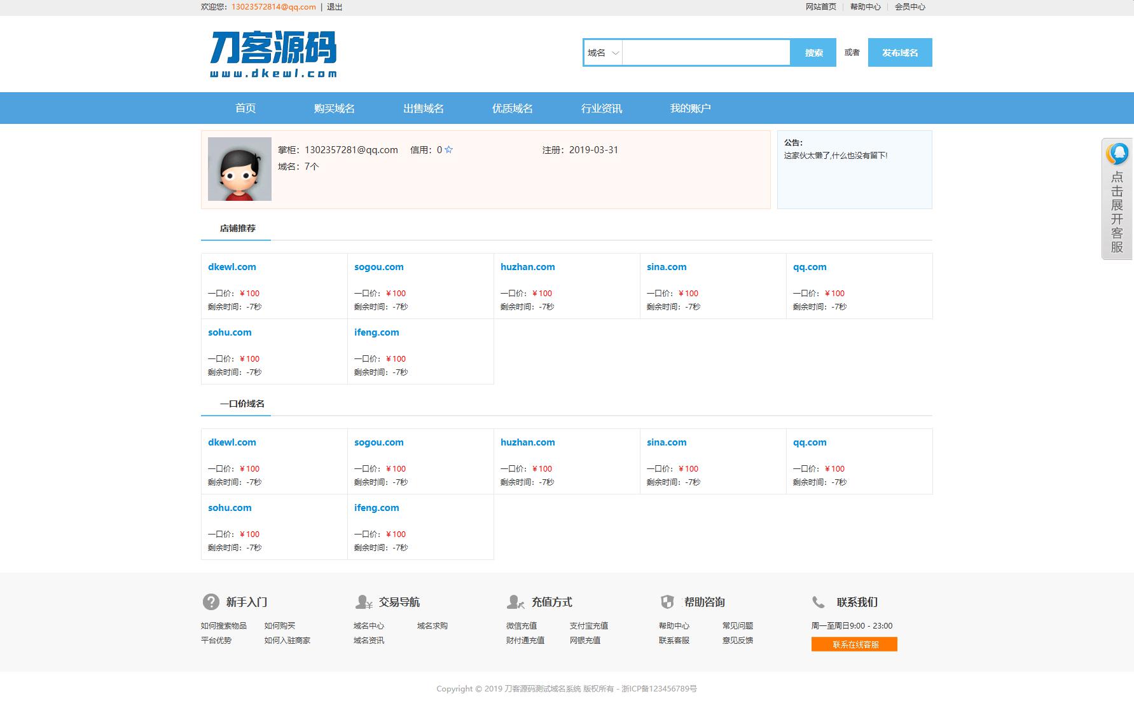Open qq.com in 一口价域名 section

(810, 442)
